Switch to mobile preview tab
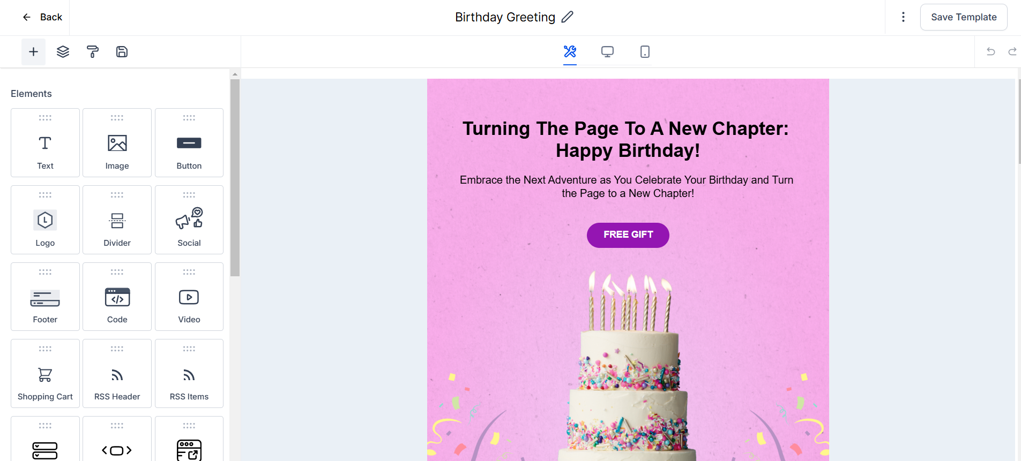 click(645, 52)
